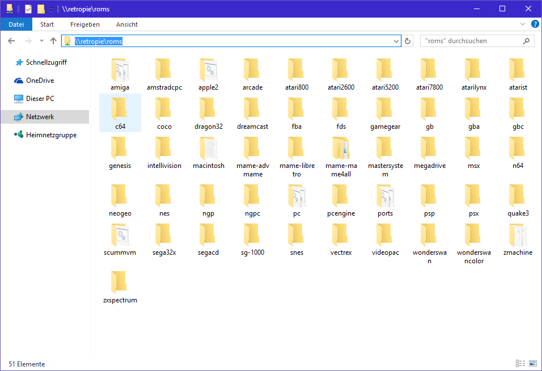Screen dimensions: 542x371
Task: Refresh the current folder view
Action: tap(408, 41)
